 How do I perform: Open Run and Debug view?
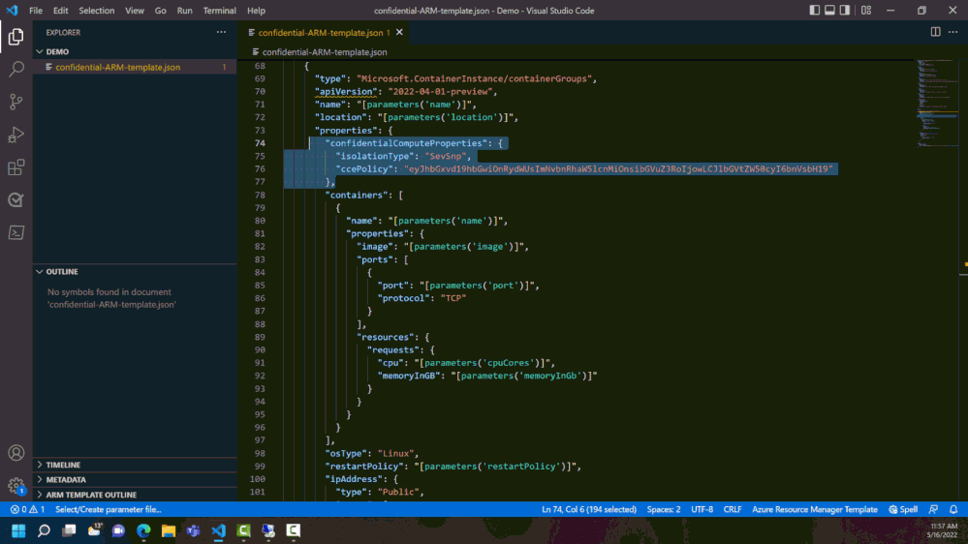click(16, 135)
